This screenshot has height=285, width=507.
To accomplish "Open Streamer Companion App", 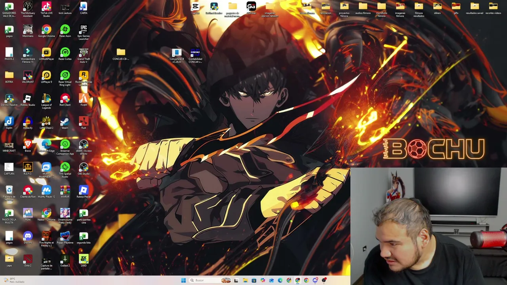I will click(65, 147).
